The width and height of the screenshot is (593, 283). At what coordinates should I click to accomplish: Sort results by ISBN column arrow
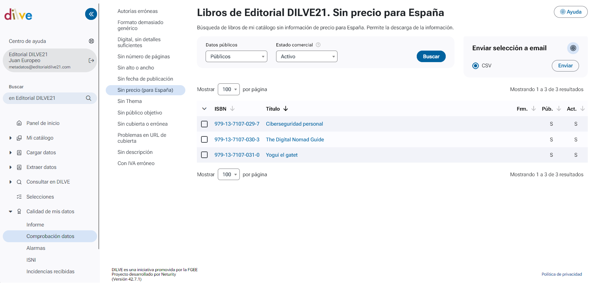pyautogui.click(x=232, y=109)
